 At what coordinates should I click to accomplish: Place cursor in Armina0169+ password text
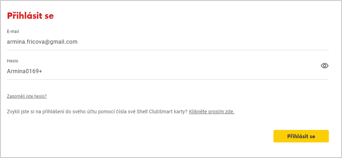25,71
